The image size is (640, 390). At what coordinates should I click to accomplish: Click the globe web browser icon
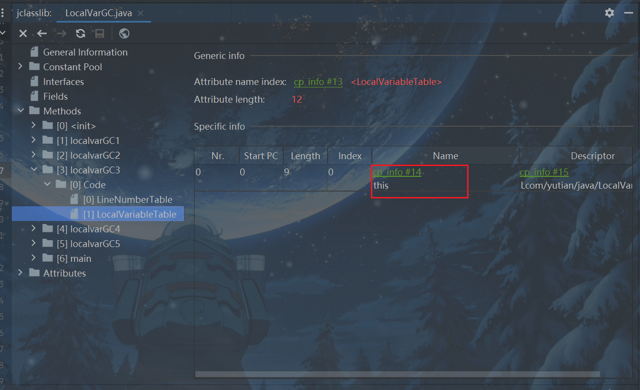tap(124, 33)
